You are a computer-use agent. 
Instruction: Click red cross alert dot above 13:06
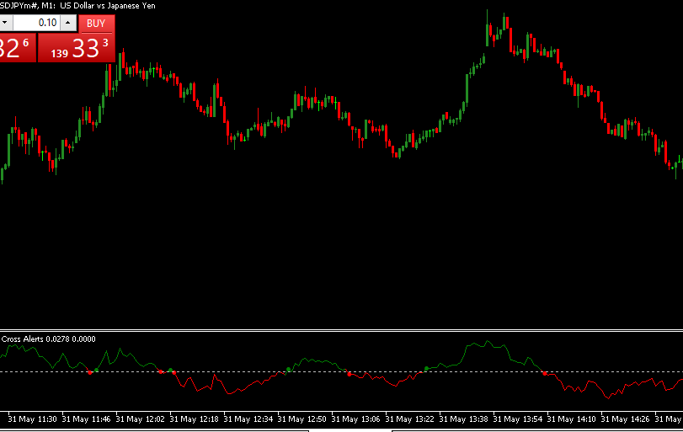point(350,374)
